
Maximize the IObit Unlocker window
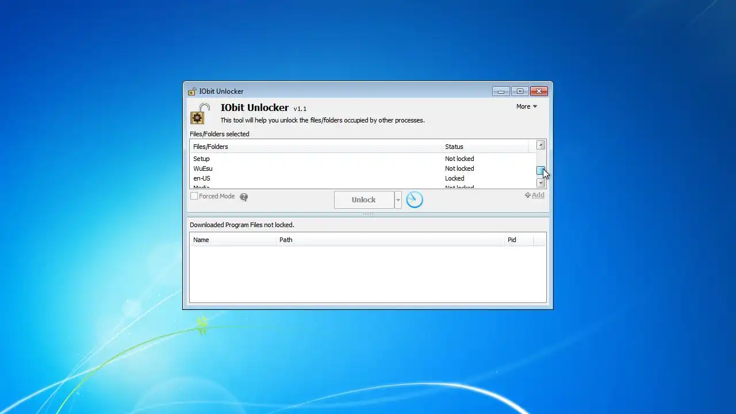520,91
